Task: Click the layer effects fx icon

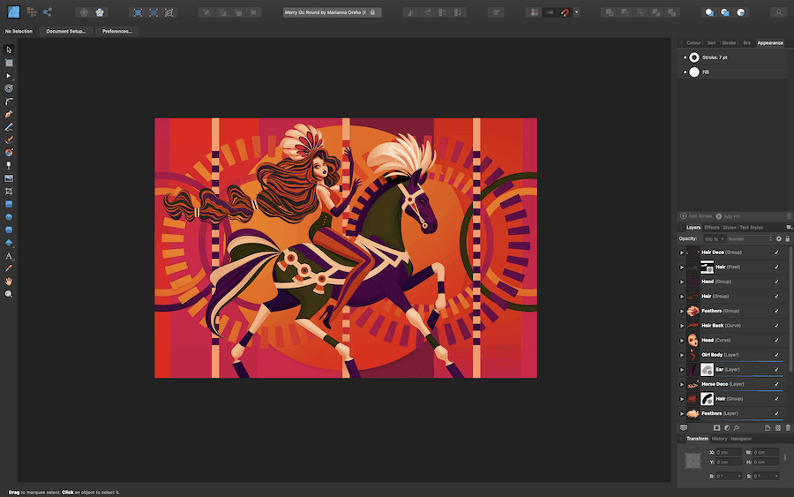Action: coord(736,427)
